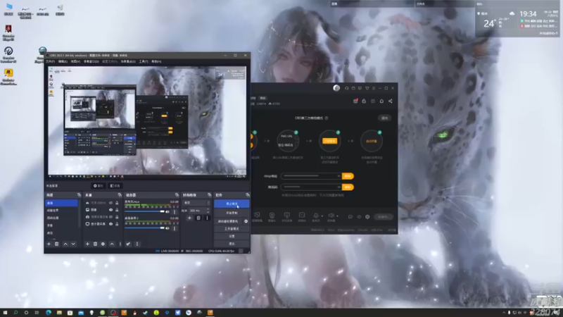Open the gift icon with red dot
Screen dimensions: 563x317
[355, 101]
